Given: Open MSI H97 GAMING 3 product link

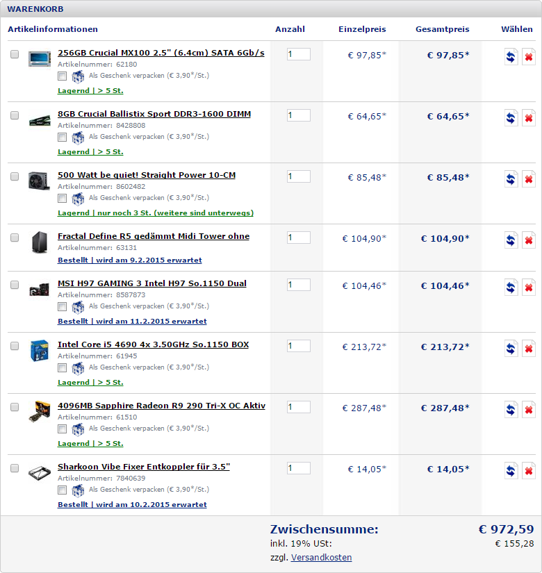Looking at the screenshot, I should pos(152,283).
